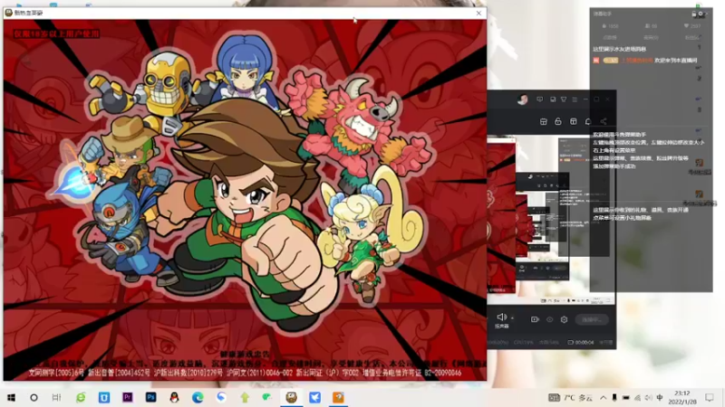Open the clock showing 23:12
This screenshot has width=725, height=407.
[682, 397]
